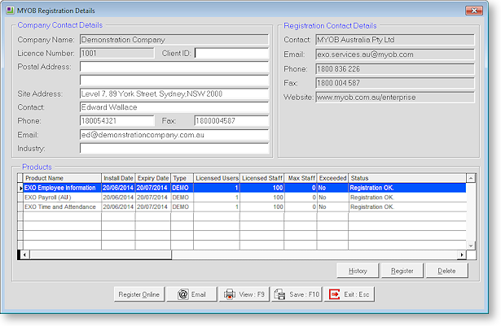
Task: Select the EXO Time and Attendance row
Action: click(61, 207)
